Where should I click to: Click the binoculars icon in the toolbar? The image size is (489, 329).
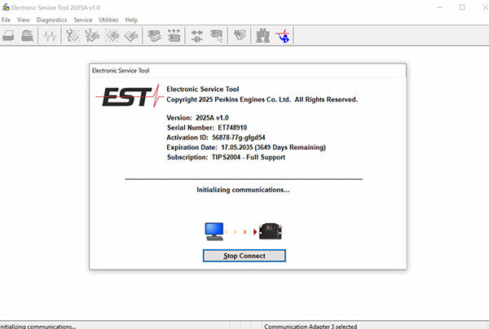(x=263, y=36)
